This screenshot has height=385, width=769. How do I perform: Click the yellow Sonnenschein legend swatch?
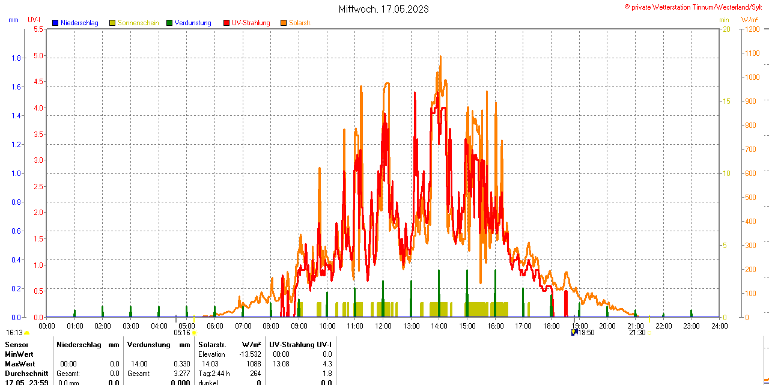tap(112, 23)
